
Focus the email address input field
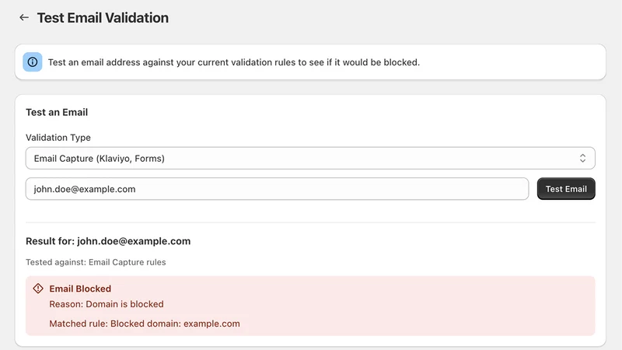(x=277, y=189)
